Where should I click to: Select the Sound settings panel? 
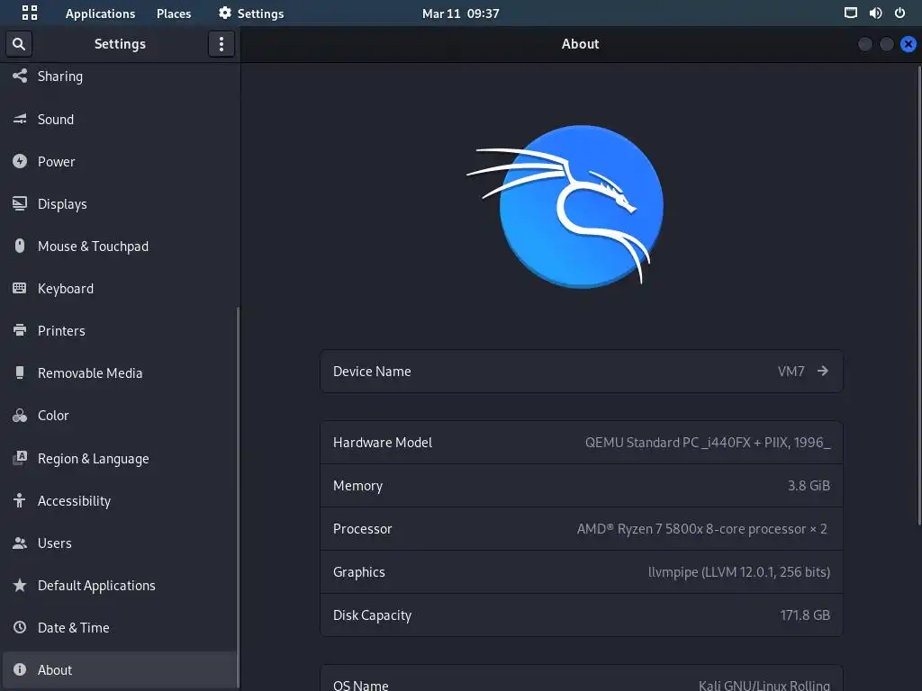pos(120,120)
